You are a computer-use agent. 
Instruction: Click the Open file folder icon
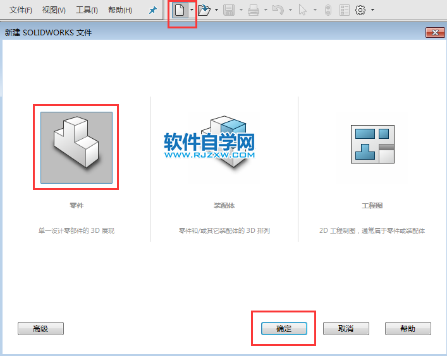(x=204, y=10)
